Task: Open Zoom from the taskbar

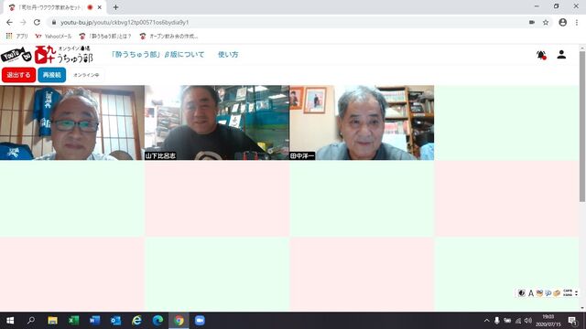Action: pos(200,321)
